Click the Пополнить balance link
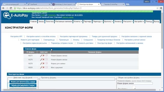 [x=52, y=15]
